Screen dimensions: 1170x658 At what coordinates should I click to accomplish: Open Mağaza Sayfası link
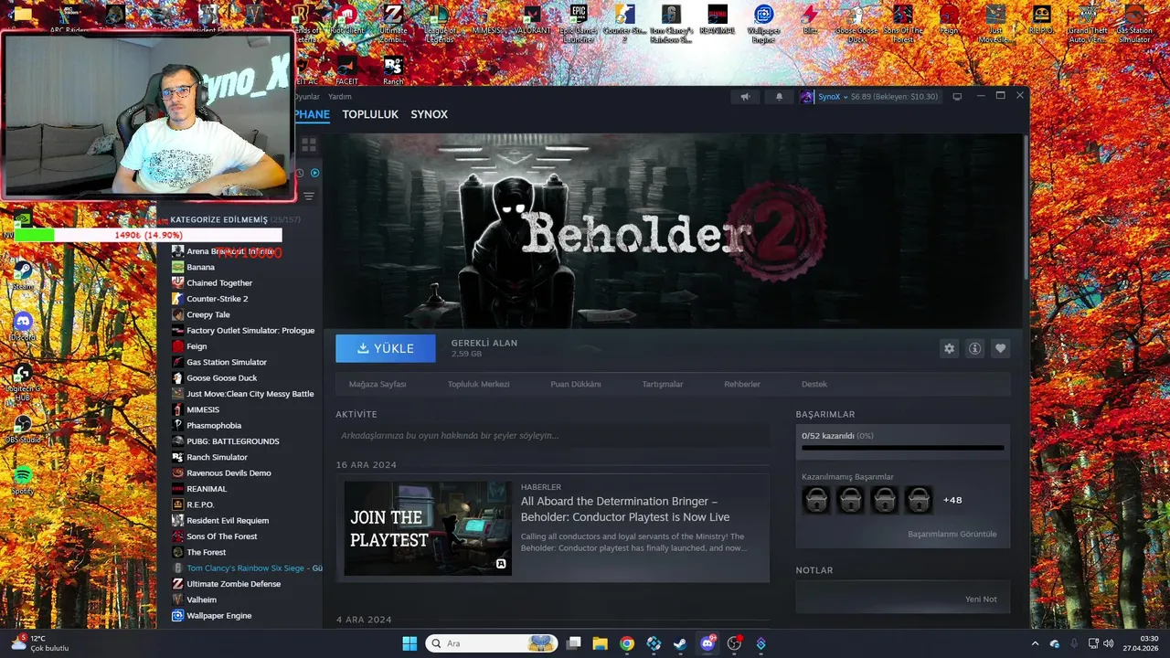click(x=378, y=385)
